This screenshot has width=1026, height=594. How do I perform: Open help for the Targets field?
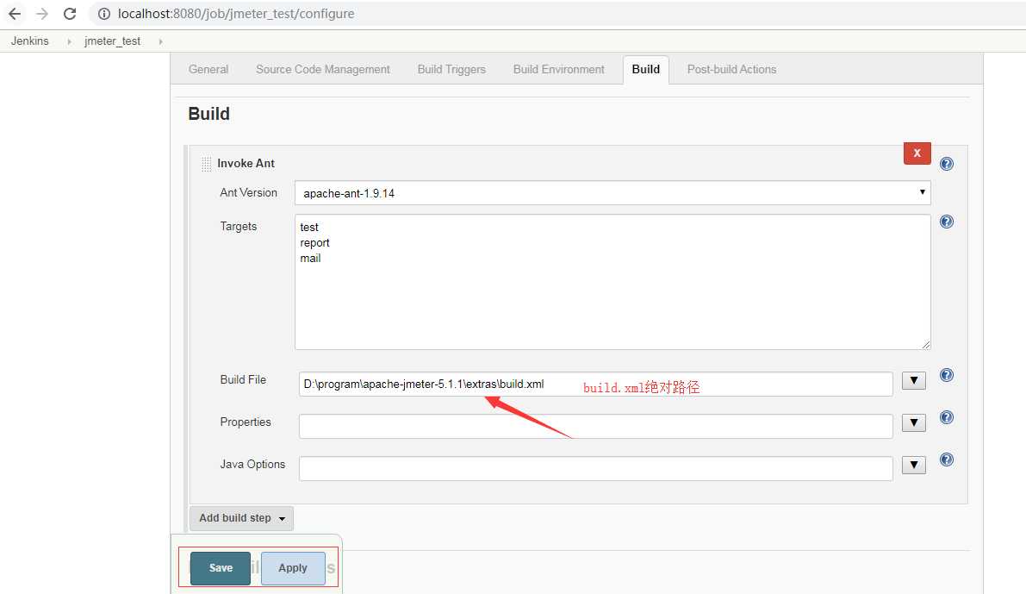pyautogui.click(x=946, y=222)
